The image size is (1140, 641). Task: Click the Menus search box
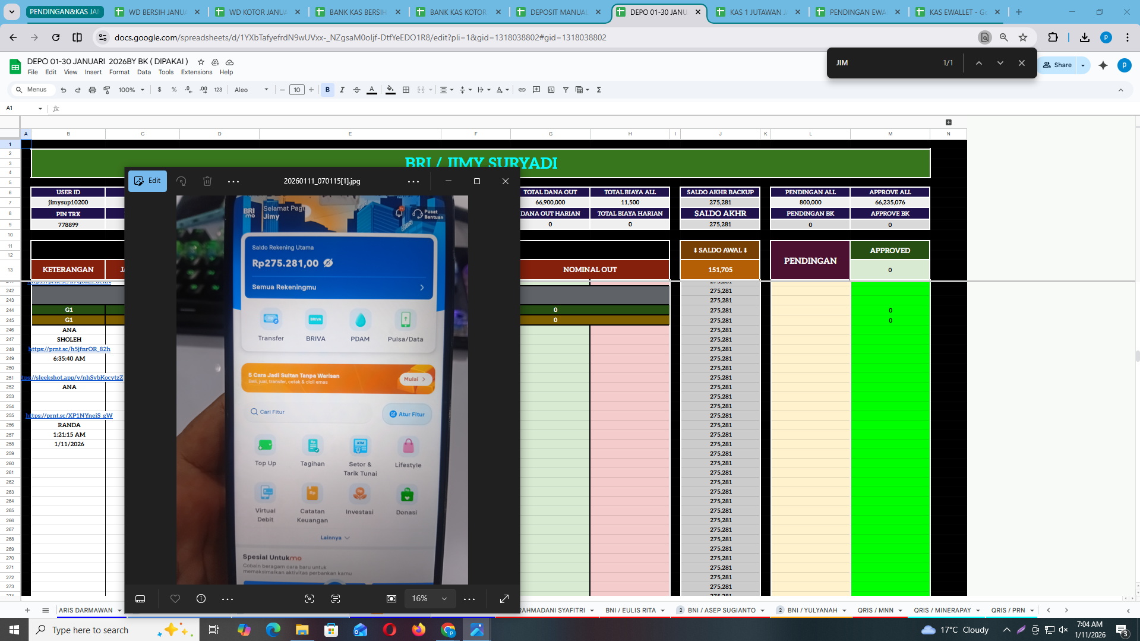pyautogui.click(x=33, y=90)
